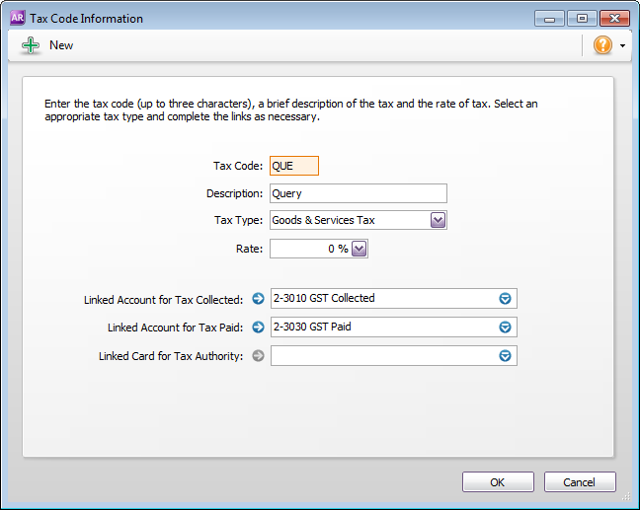This screenshot has height=510, width=640.
Task: Click the New toolbar label
Action: click(x=61, y=45)
